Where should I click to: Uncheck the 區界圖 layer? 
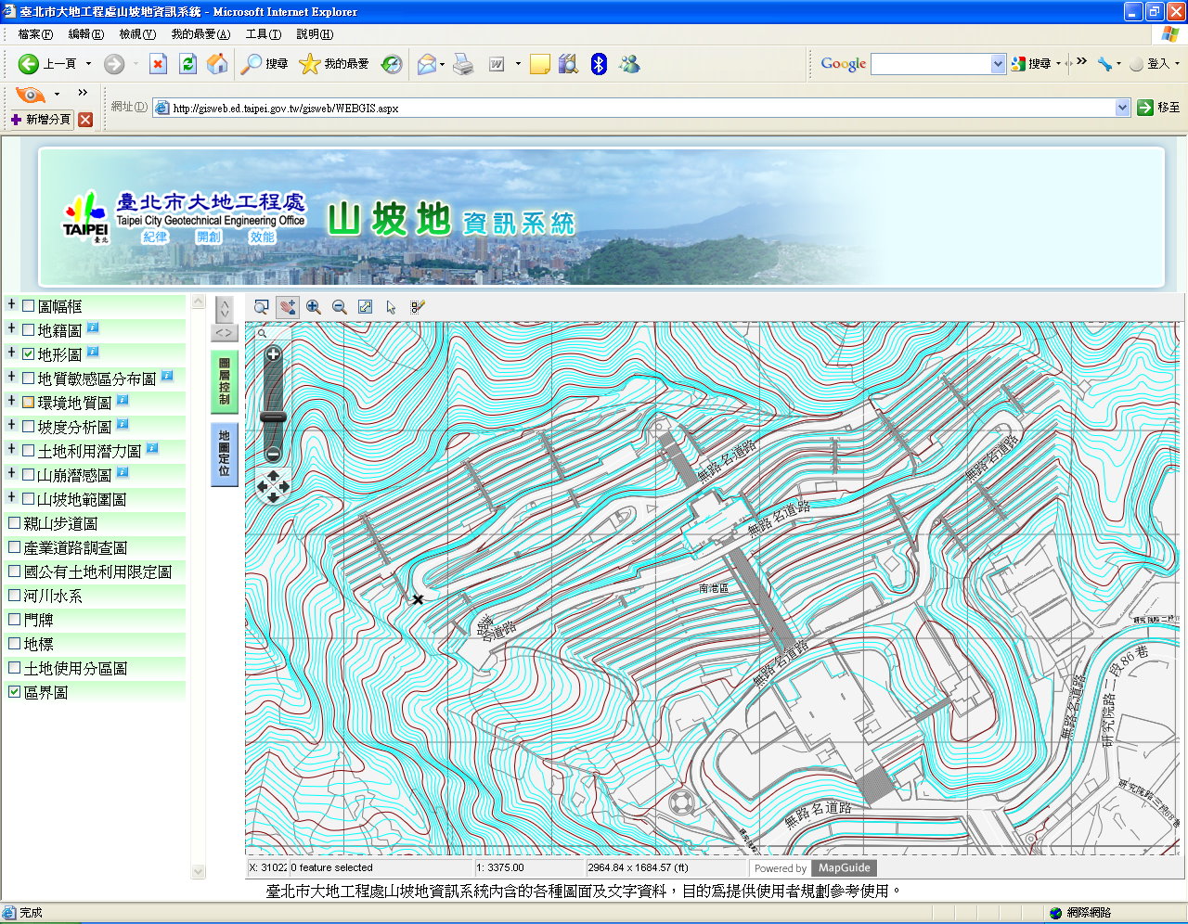14,691
